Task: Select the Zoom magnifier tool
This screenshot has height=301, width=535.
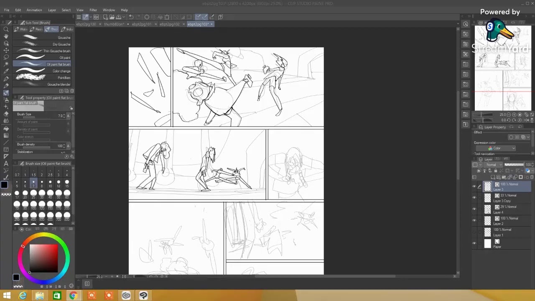Action: click(6, 29)
